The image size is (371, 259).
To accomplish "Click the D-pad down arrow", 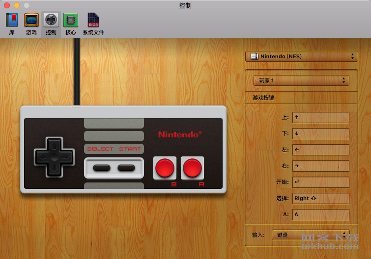I will pos(55,169).
